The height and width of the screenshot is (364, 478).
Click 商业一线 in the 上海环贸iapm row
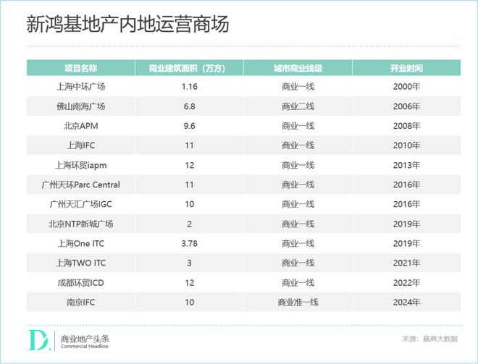pyautogui.click(x=298, y=165)
